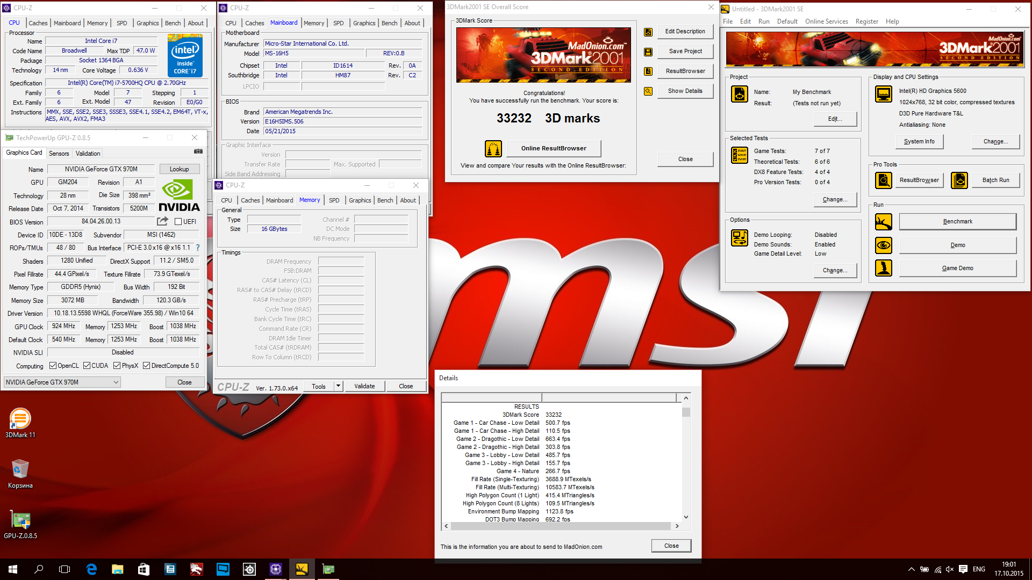
Task: Click the Demo eye icon
Action: (x=884, y=245)
